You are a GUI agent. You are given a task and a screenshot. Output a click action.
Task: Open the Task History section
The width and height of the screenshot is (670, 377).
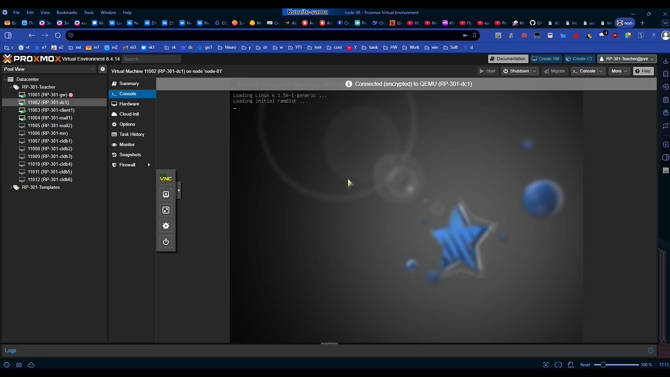tap(132, 135)
